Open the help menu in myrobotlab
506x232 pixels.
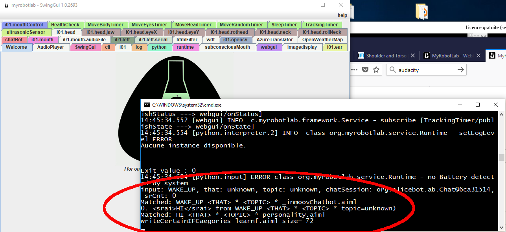pyautogui.click(x=342, y=15)
